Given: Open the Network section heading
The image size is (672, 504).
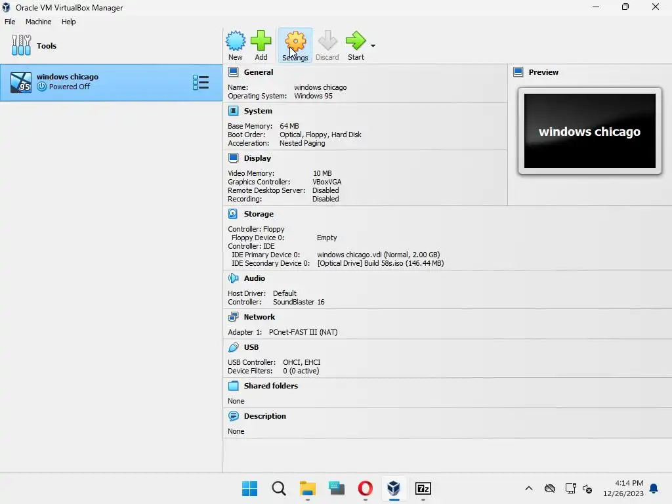Looking at the screenshot, I should (x=260, y=317).
